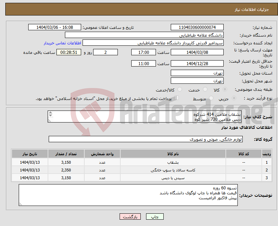Click the بشقاب item name cell
The width and height of the screenshot is (278, 226).
(173, 162)
